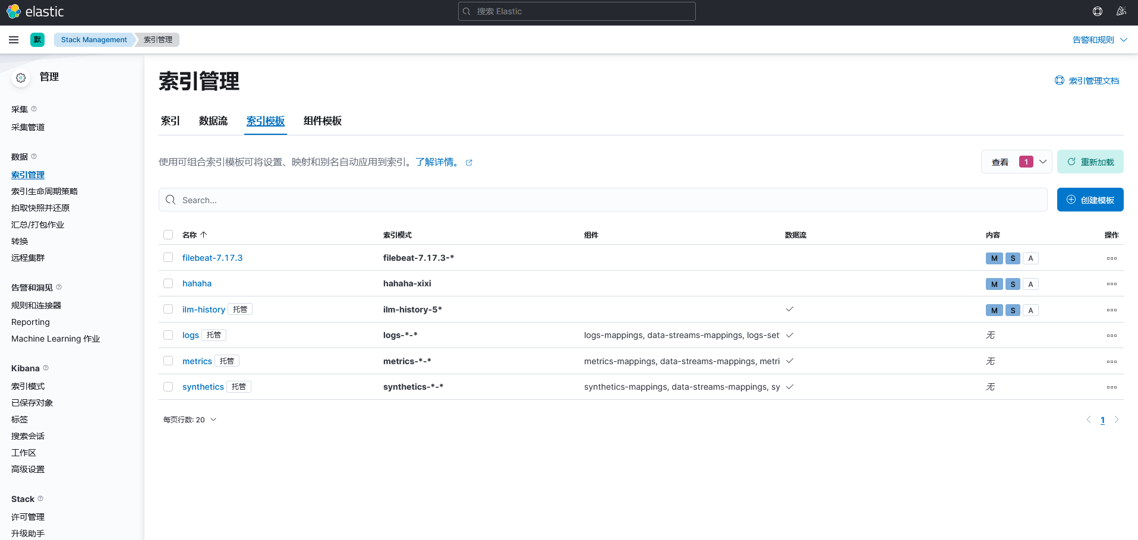
Task: Select the hahaha template checkbox
Action: tap(168, 283)
